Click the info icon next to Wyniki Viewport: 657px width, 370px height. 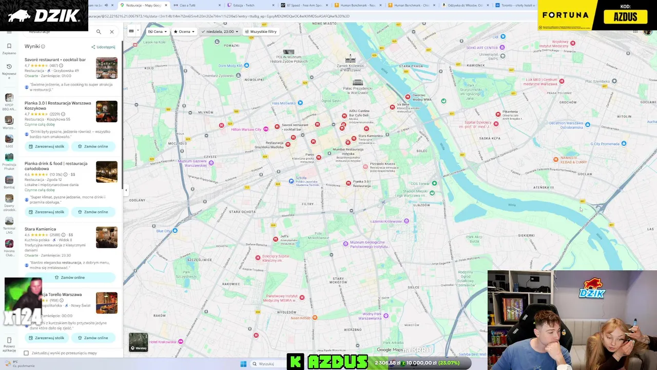pyautogui.click(x=43, y=47)
